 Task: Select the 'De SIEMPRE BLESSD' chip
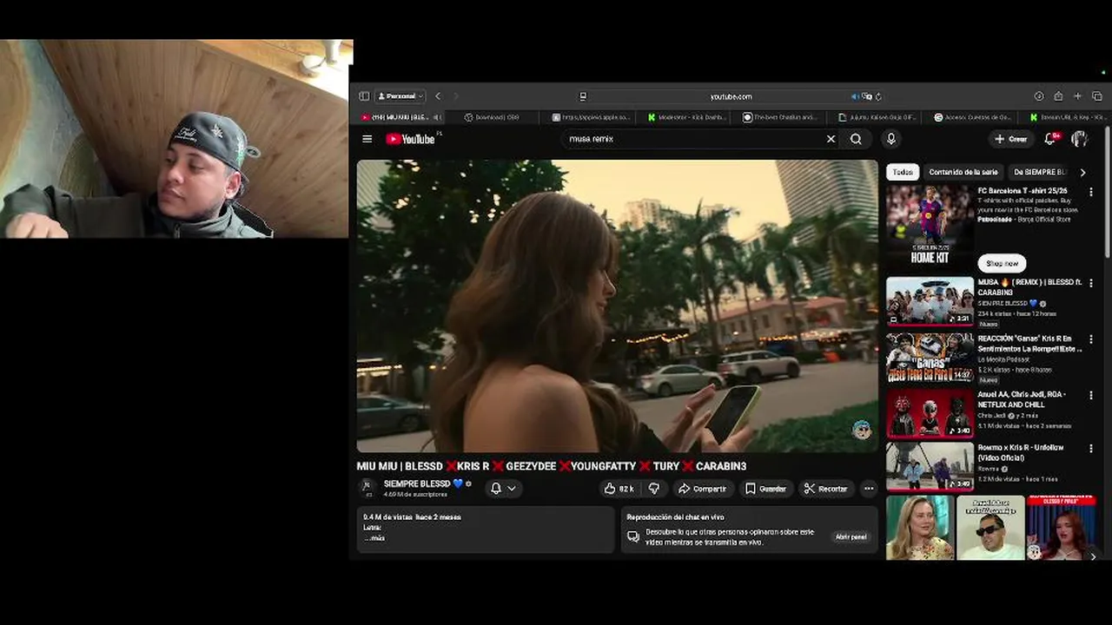(x=1039, y=172)
